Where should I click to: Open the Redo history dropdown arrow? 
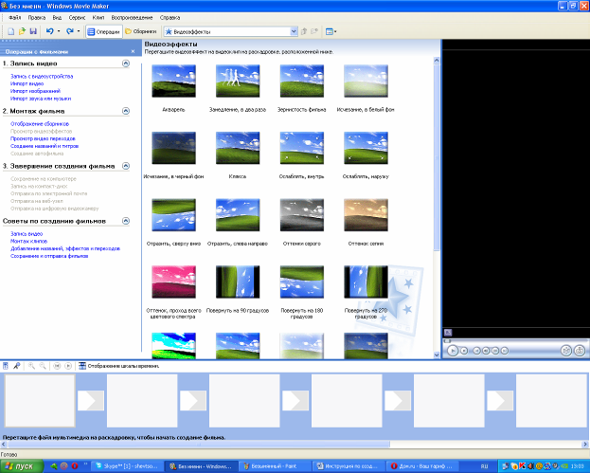[x=79, y=31]
